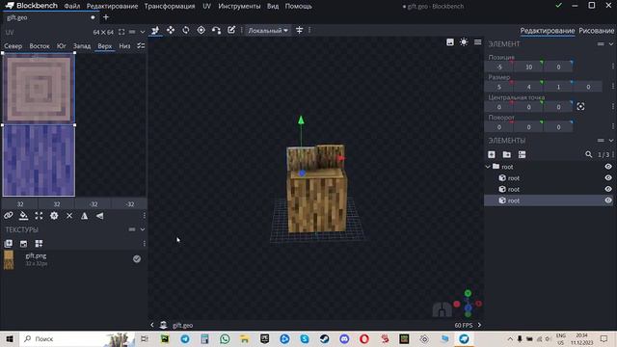Click the UV face checklist icon
The image size is (617, 347).
click(x=141, y=46)
